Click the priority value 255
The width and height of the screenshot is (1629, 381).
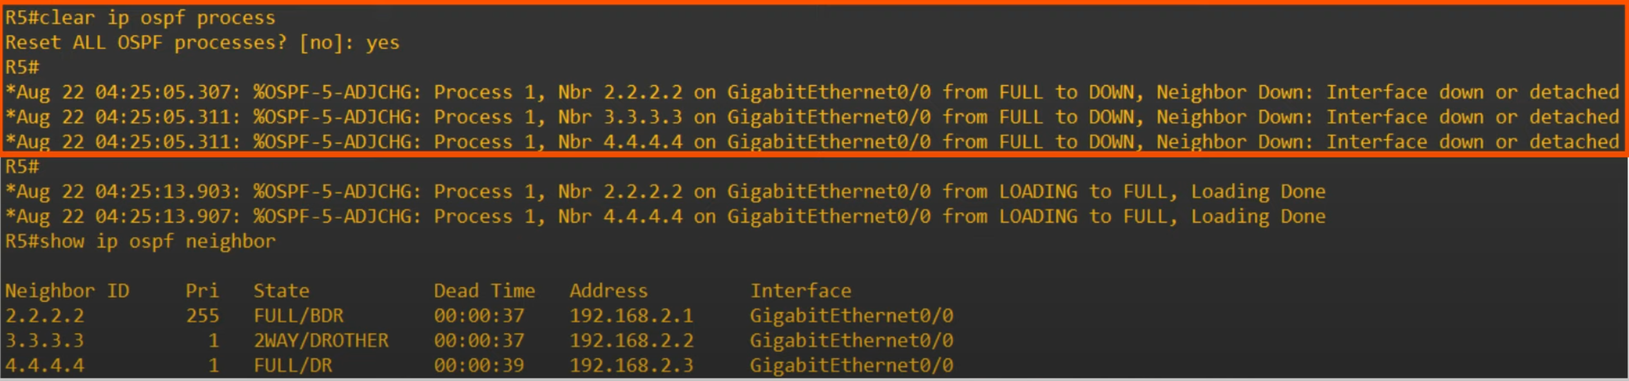pos(202,316)
